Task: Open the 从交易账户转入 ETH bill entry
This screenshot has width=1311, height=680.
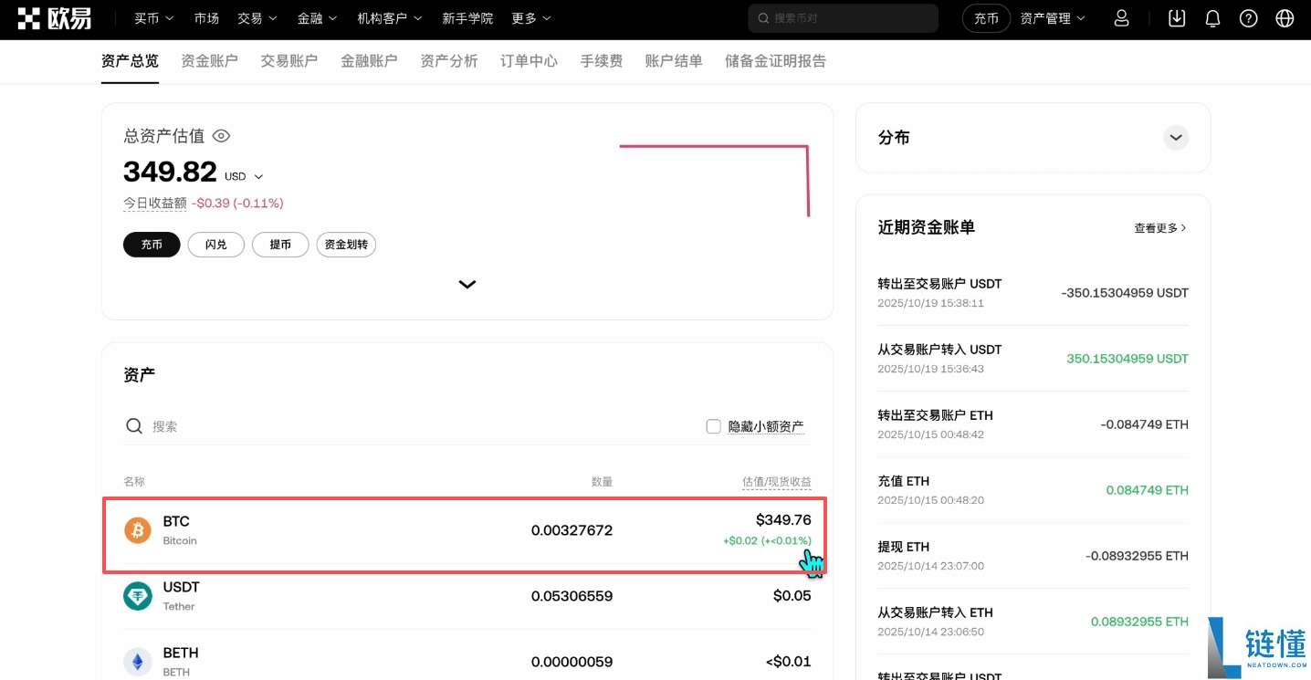Action: 1033,622
